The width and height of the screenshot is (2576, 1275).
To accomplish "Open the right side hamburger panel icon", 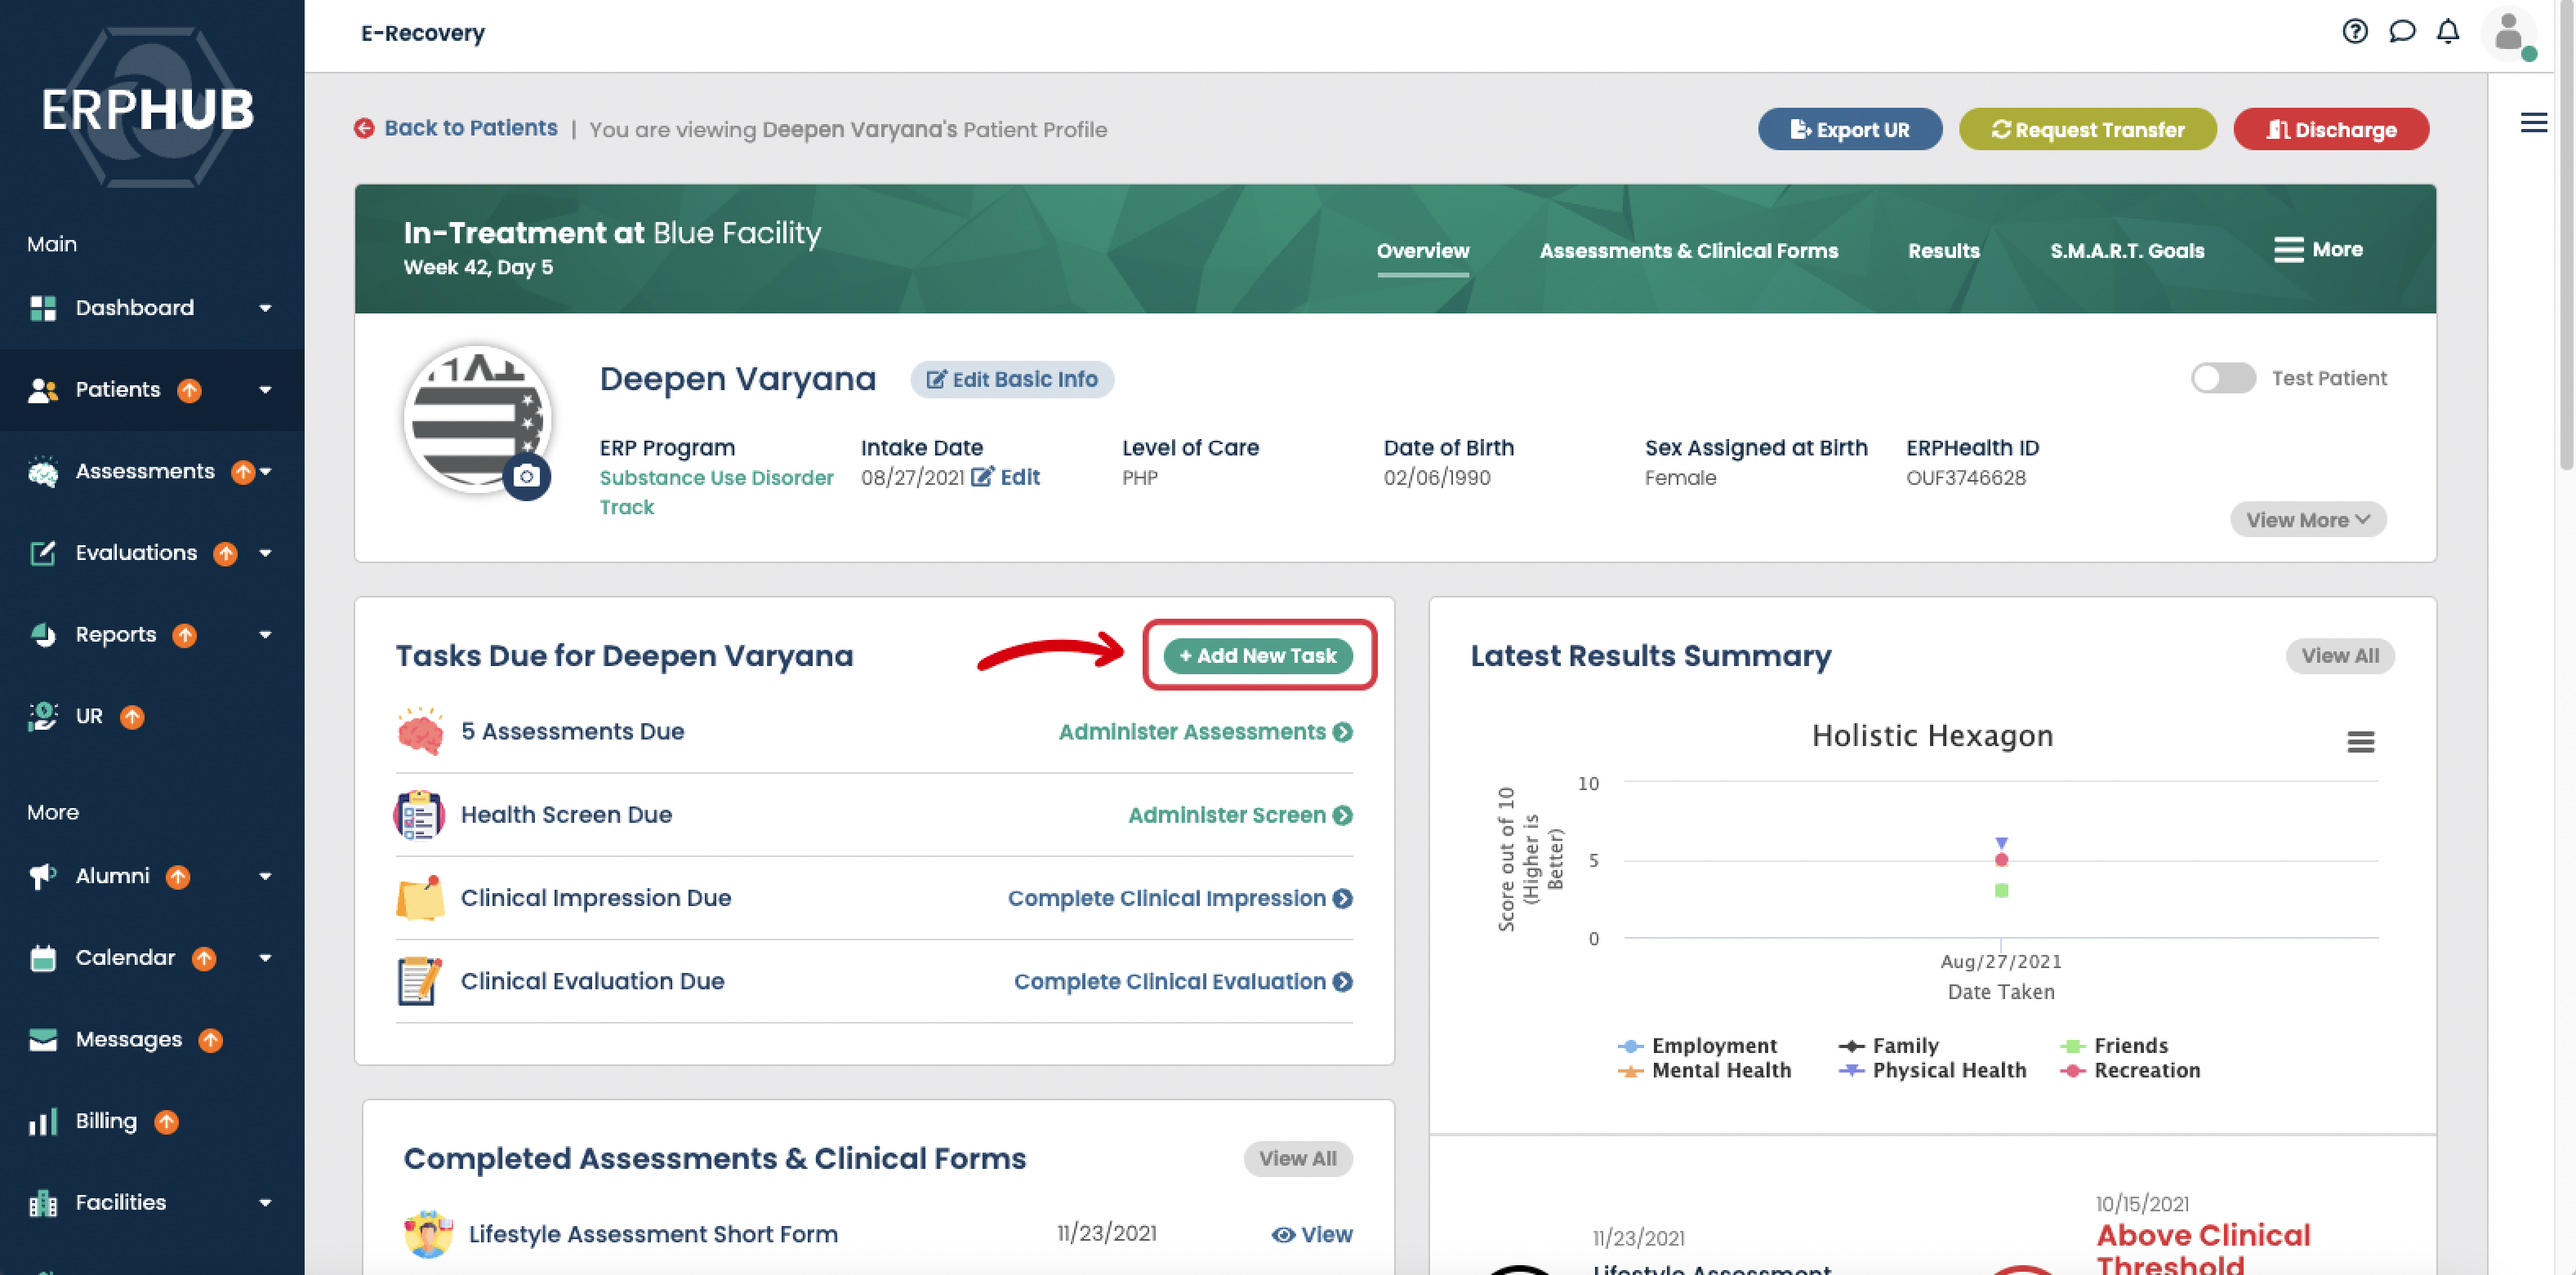I will 2533,123.
